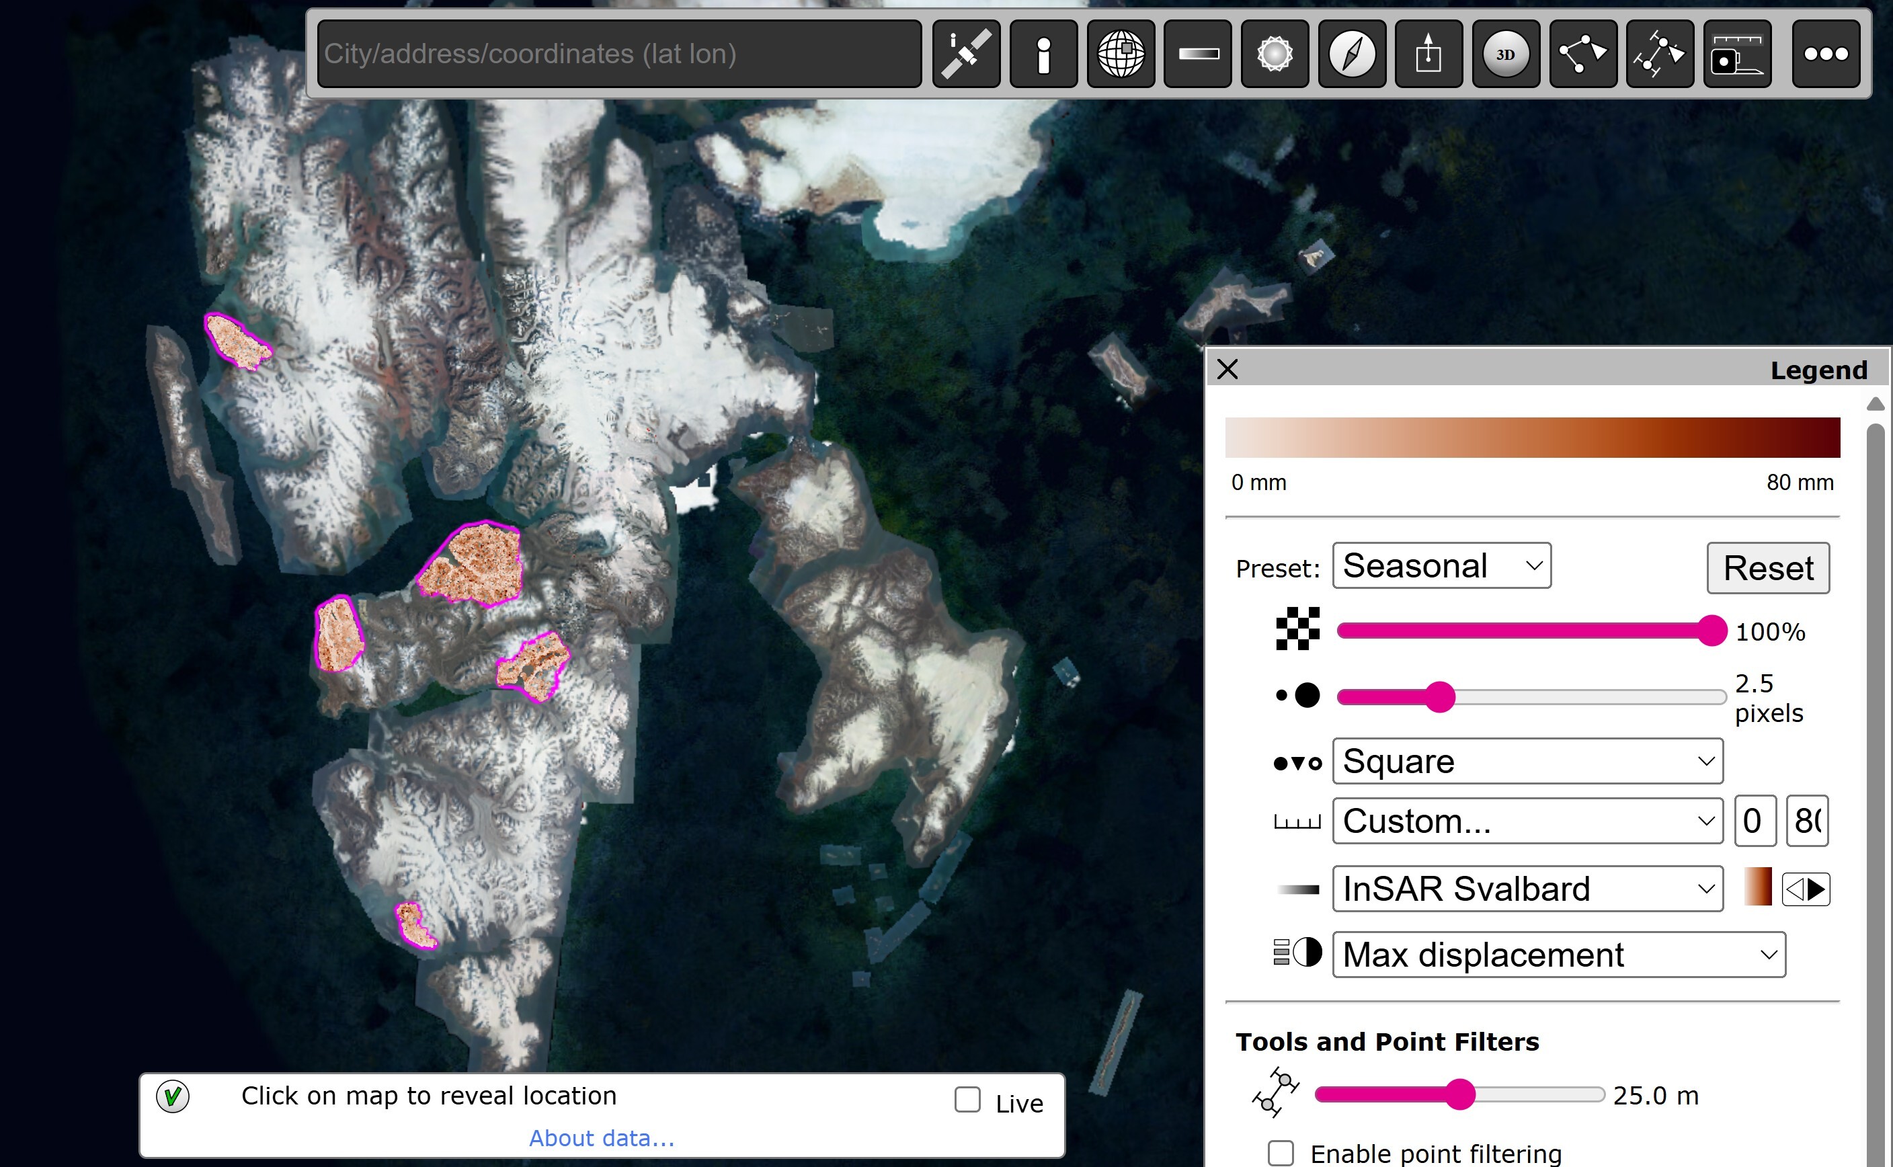Invert the color palette with arrows button
Viewport: 1893px width, 1167px height.
1806,889
